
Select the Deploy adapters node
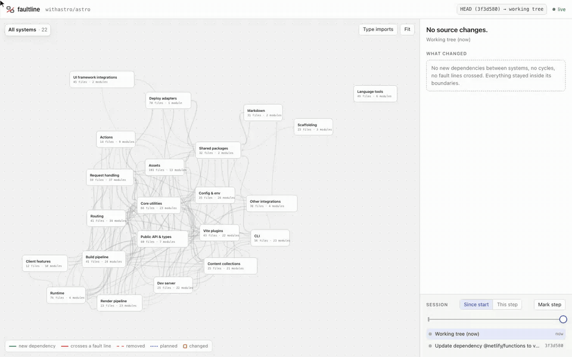point(168,100)
